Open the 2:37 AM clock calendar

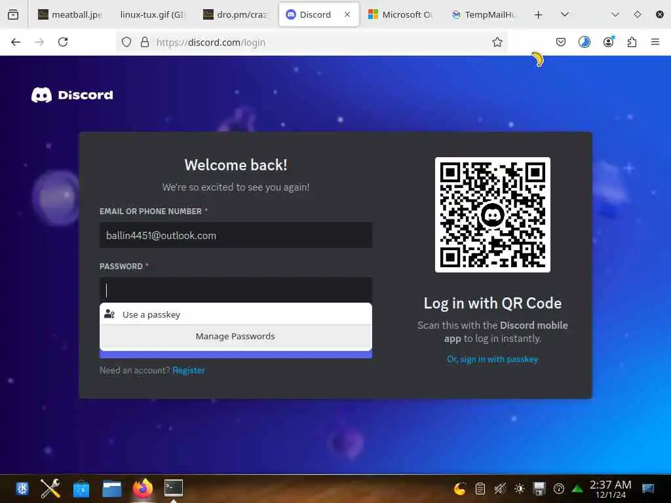coord(610,489)
